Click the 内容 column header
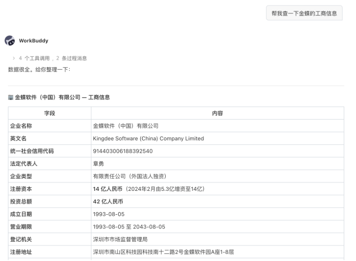The height and width of the screenshot is (261, 356). click(x=217, y=113)
